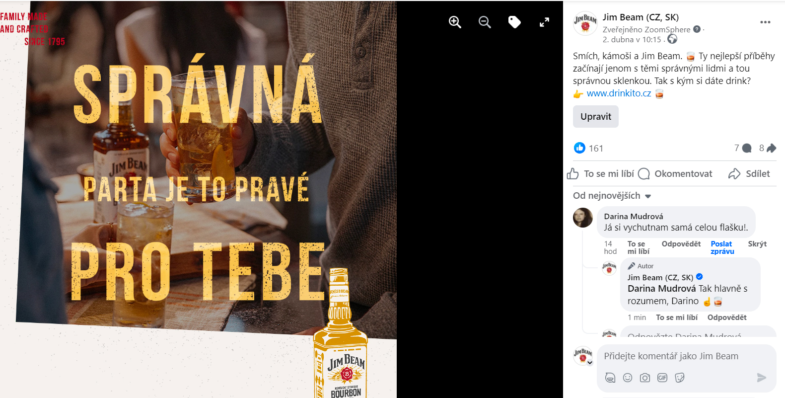Switch commenting identity via avatar dropdown
Screen dimensions: 785x398
click(583, 356)
